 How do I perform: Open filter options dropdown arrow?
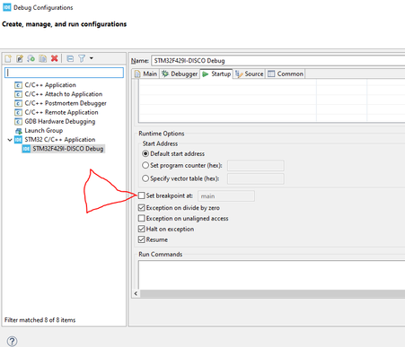click(92, 58)
